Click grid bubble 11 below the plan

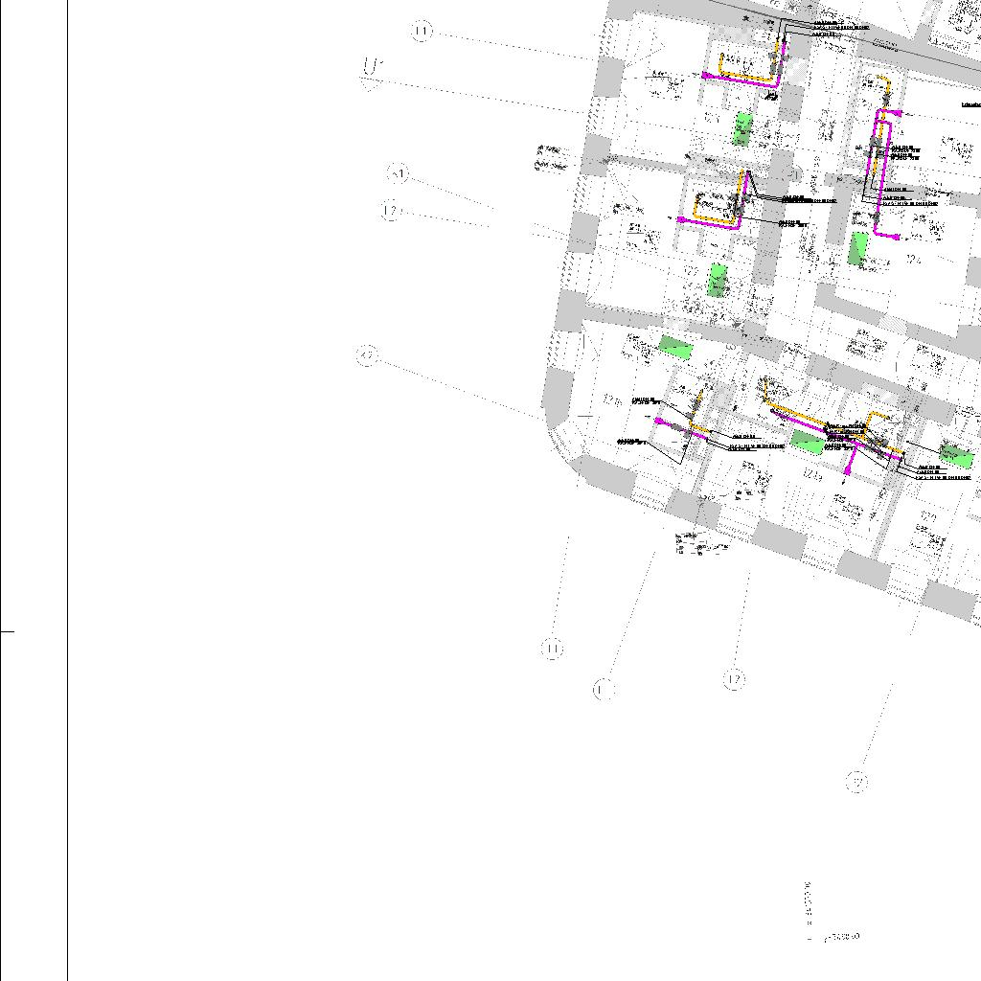click(553, 650)
